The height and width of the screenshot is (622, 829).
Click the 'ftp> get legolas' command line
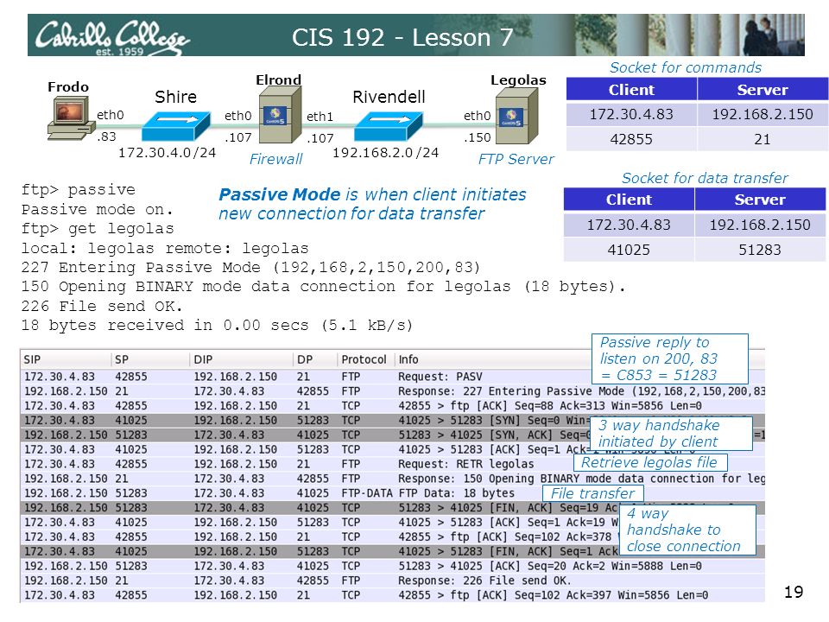(x=98, y=229)
